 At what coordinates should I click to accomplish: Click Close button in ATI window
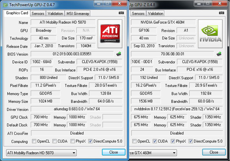114,152
